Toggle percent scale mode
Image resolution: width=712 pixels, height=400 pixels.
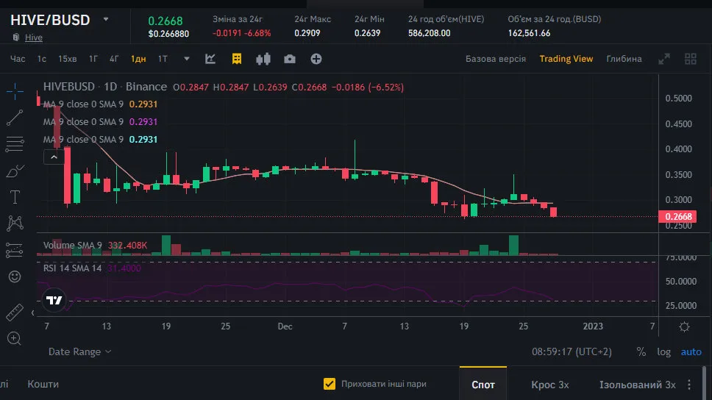pyautogui.click(x=641, y=351)
